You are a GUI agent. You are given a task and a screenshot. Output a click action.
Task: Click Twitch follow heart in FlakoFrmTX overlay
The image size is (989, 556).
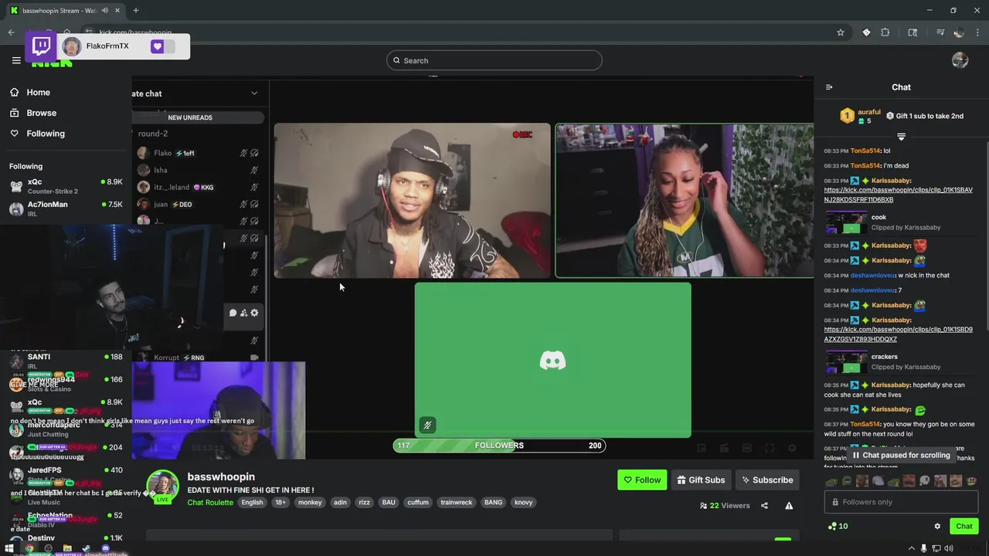point(157,46)
